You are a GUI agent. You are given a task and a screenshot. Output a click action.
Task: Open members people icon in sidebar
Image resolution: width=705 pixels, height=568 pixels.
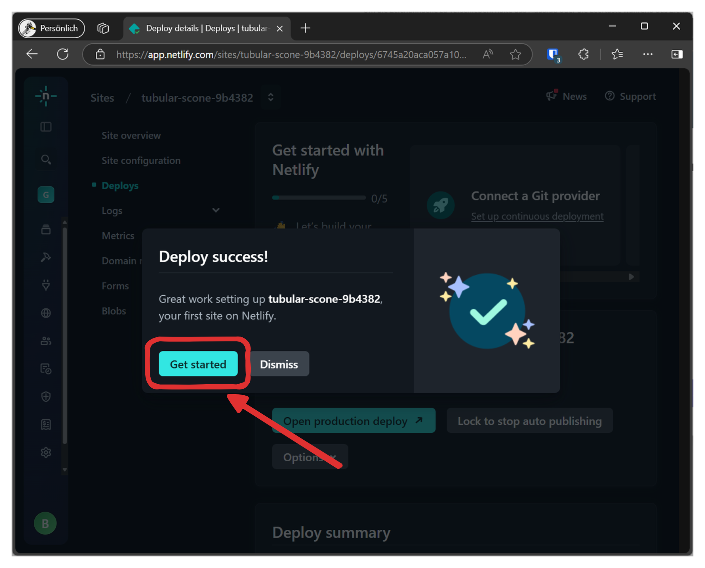coord(46,341)
